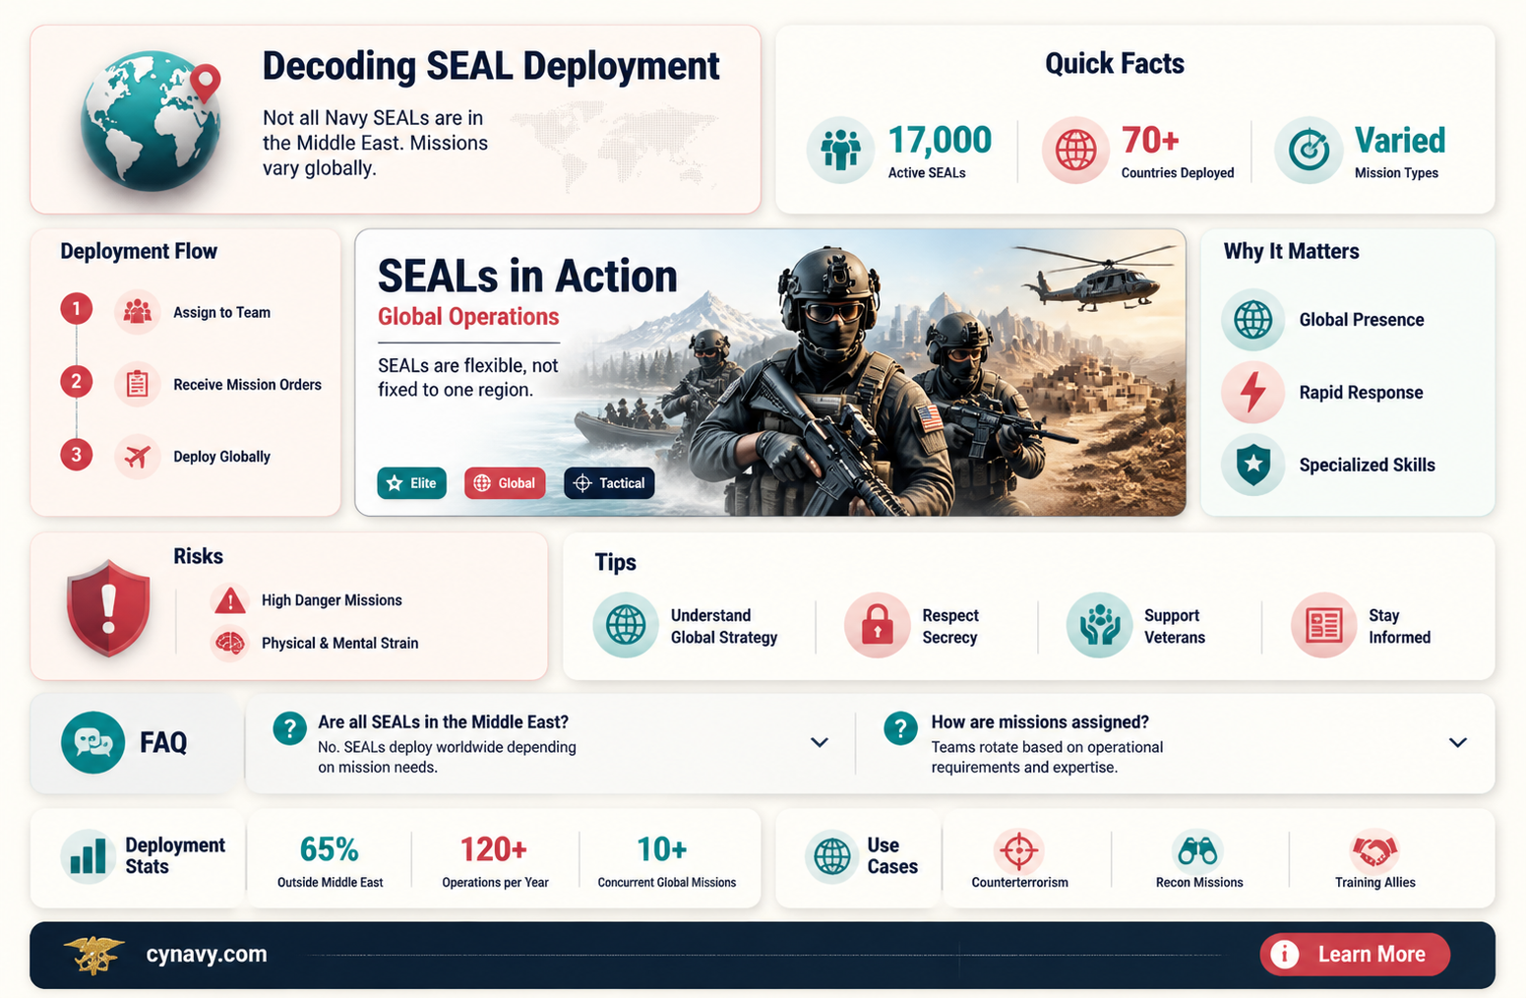Click the '17,000' Active SEALs figure
The height and width of the screenshot is (998, 1526).
tap(940, 141)
